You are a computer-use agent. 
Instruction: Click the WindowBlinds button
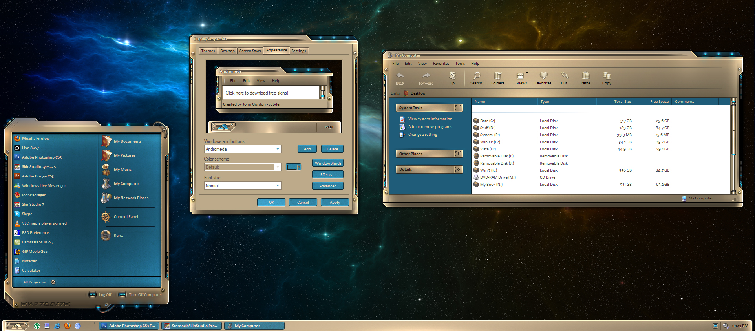pos(328,163)
